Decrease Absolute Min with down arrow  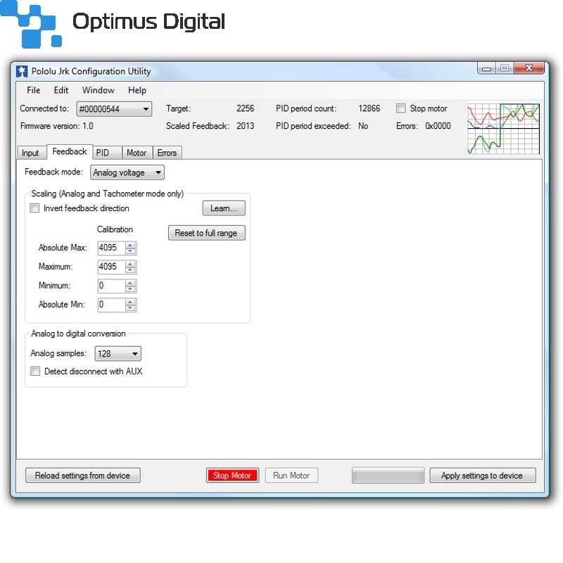pos(130,308)
